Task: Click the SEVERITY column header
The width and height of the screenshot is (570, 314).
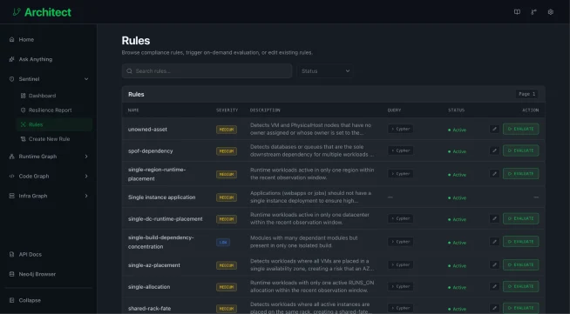Action: pyautogui.click(x=227, y=110)
